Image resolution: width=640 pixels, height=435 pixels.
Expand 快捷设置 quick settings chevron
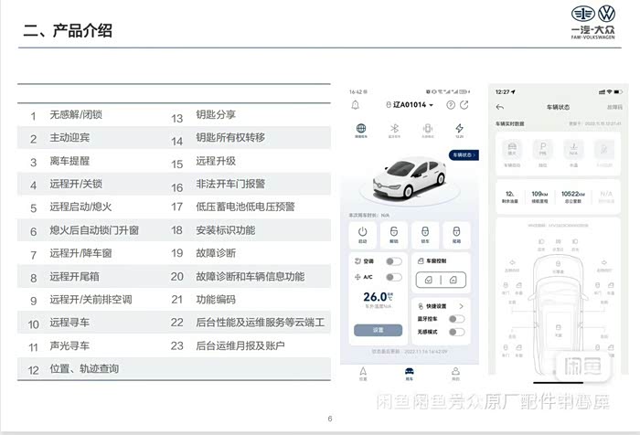click(x=461, y=306)
